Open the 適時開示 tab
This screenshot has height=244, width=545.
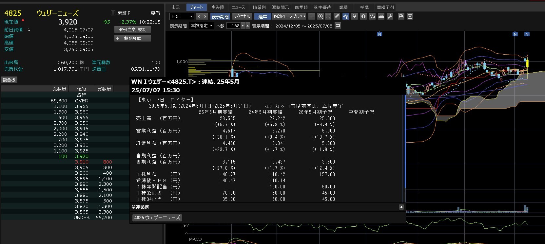(x=281, y=7)
